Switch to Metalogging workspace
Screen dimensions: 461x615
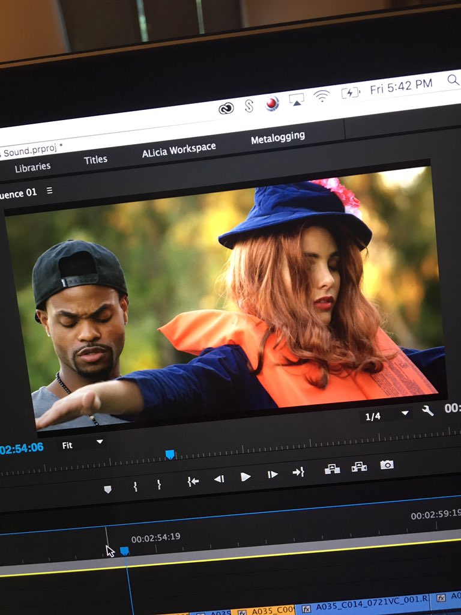coord(278,138)
